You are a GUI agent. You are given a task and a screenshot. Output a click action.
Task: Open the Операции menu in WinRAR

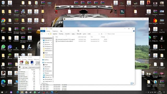click(x=30, y=60)
